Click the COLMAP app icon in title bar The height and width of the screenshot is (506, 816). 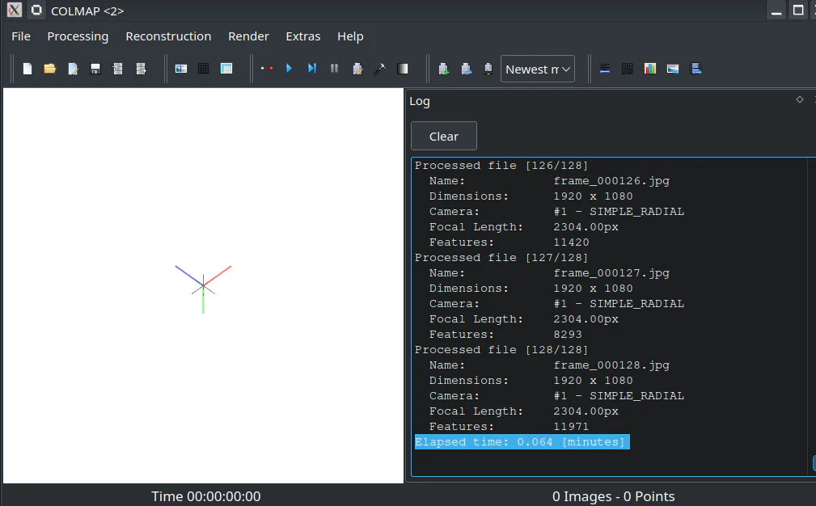36,10
